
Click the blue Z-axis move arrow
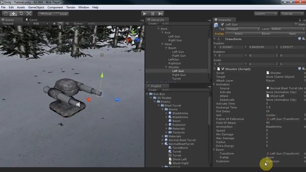[117, 99]
